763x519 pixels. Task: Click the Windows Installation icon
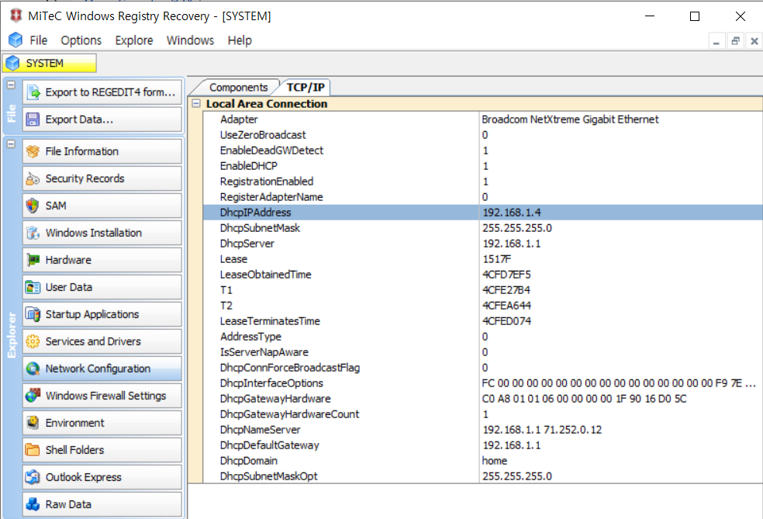point(33,233)
